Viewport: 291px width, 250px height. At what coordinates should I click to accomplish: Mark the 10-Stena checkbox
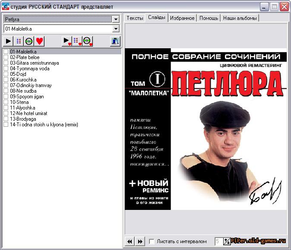point(6,102)
